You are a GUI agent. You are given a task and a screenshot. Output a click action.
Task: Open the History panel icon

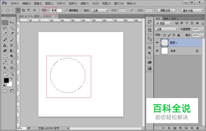(150, 22)
